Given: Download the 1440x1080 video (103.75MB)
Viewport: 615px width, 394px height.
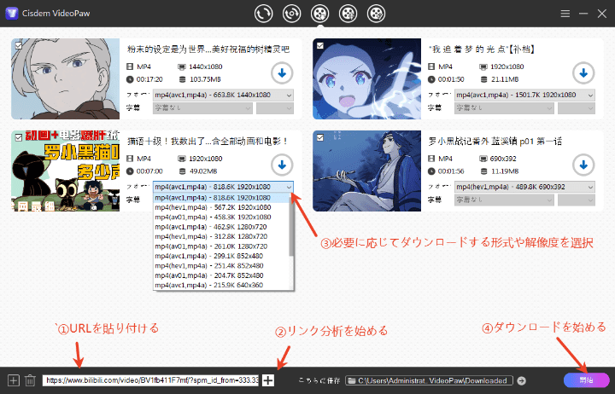Looking at the screenshot, I should click(282, 72).
